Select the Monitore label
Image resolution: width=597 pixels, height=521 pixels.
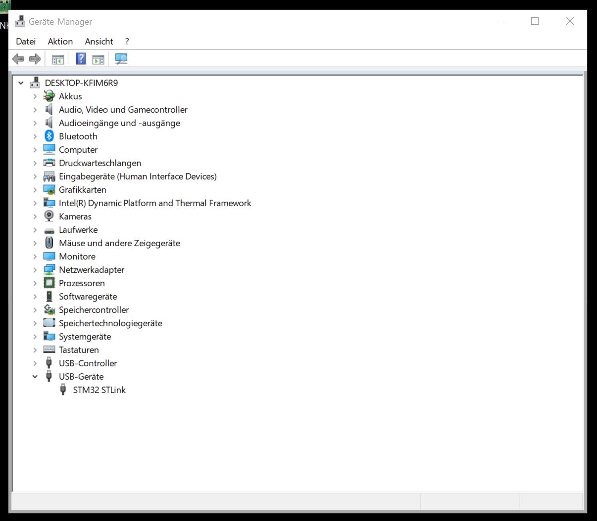[77, 257]
